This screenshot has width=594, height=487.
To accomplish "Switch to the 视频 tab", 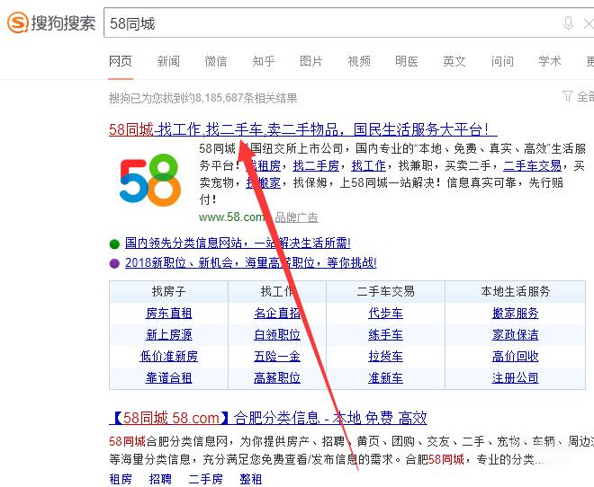I will [359, 61].
